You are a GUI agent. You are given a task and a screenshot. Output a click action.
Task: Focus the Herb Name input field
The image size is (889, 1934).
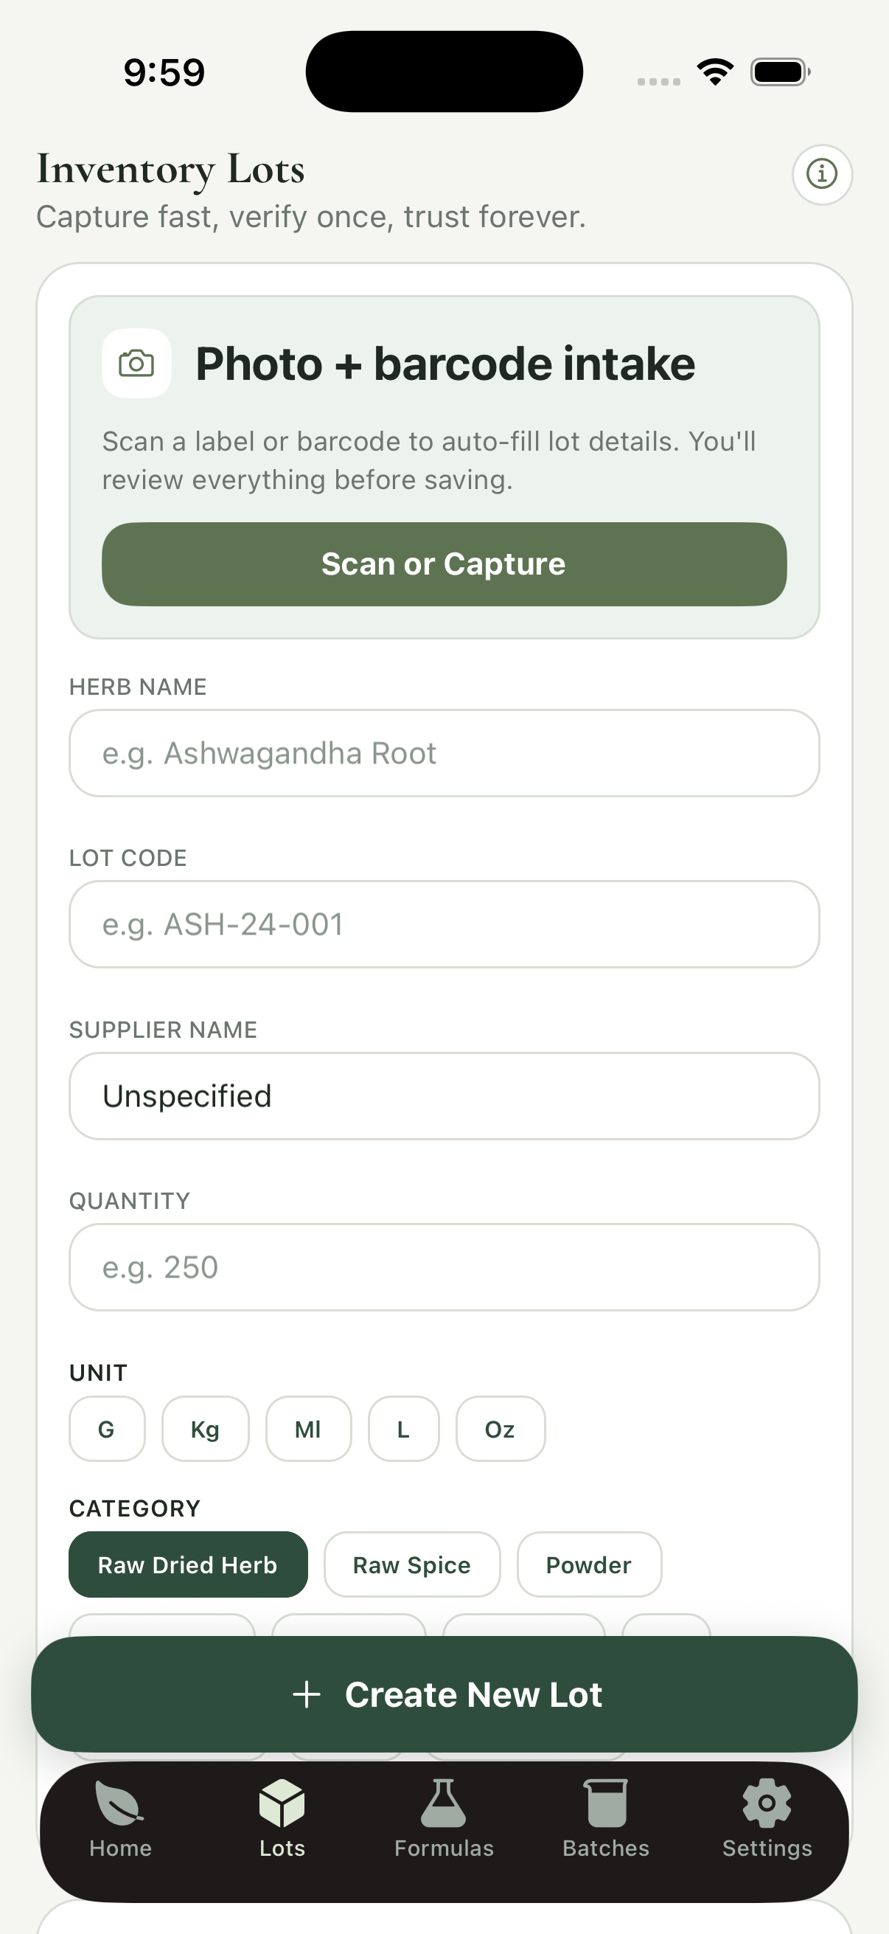click(444, 753)
